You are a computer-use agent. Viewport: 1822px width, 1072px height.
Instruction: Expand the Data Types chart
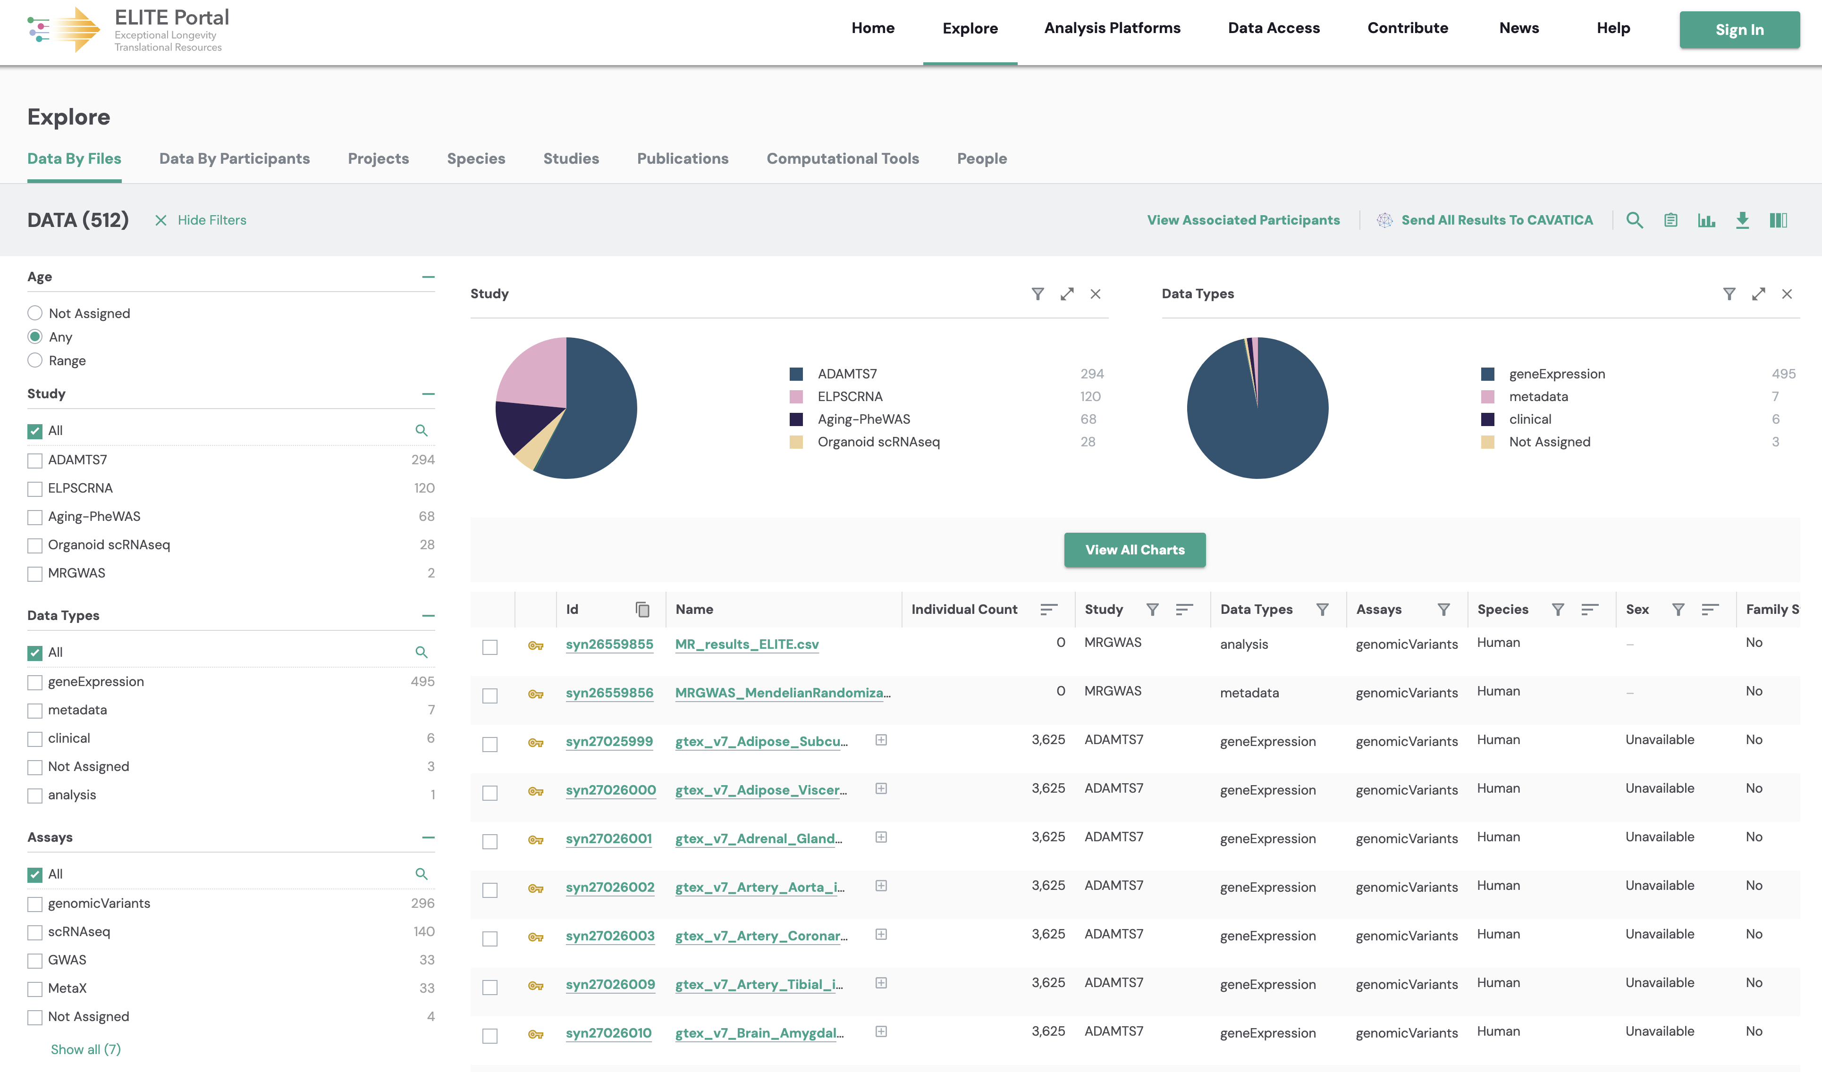click(1758, 293)
